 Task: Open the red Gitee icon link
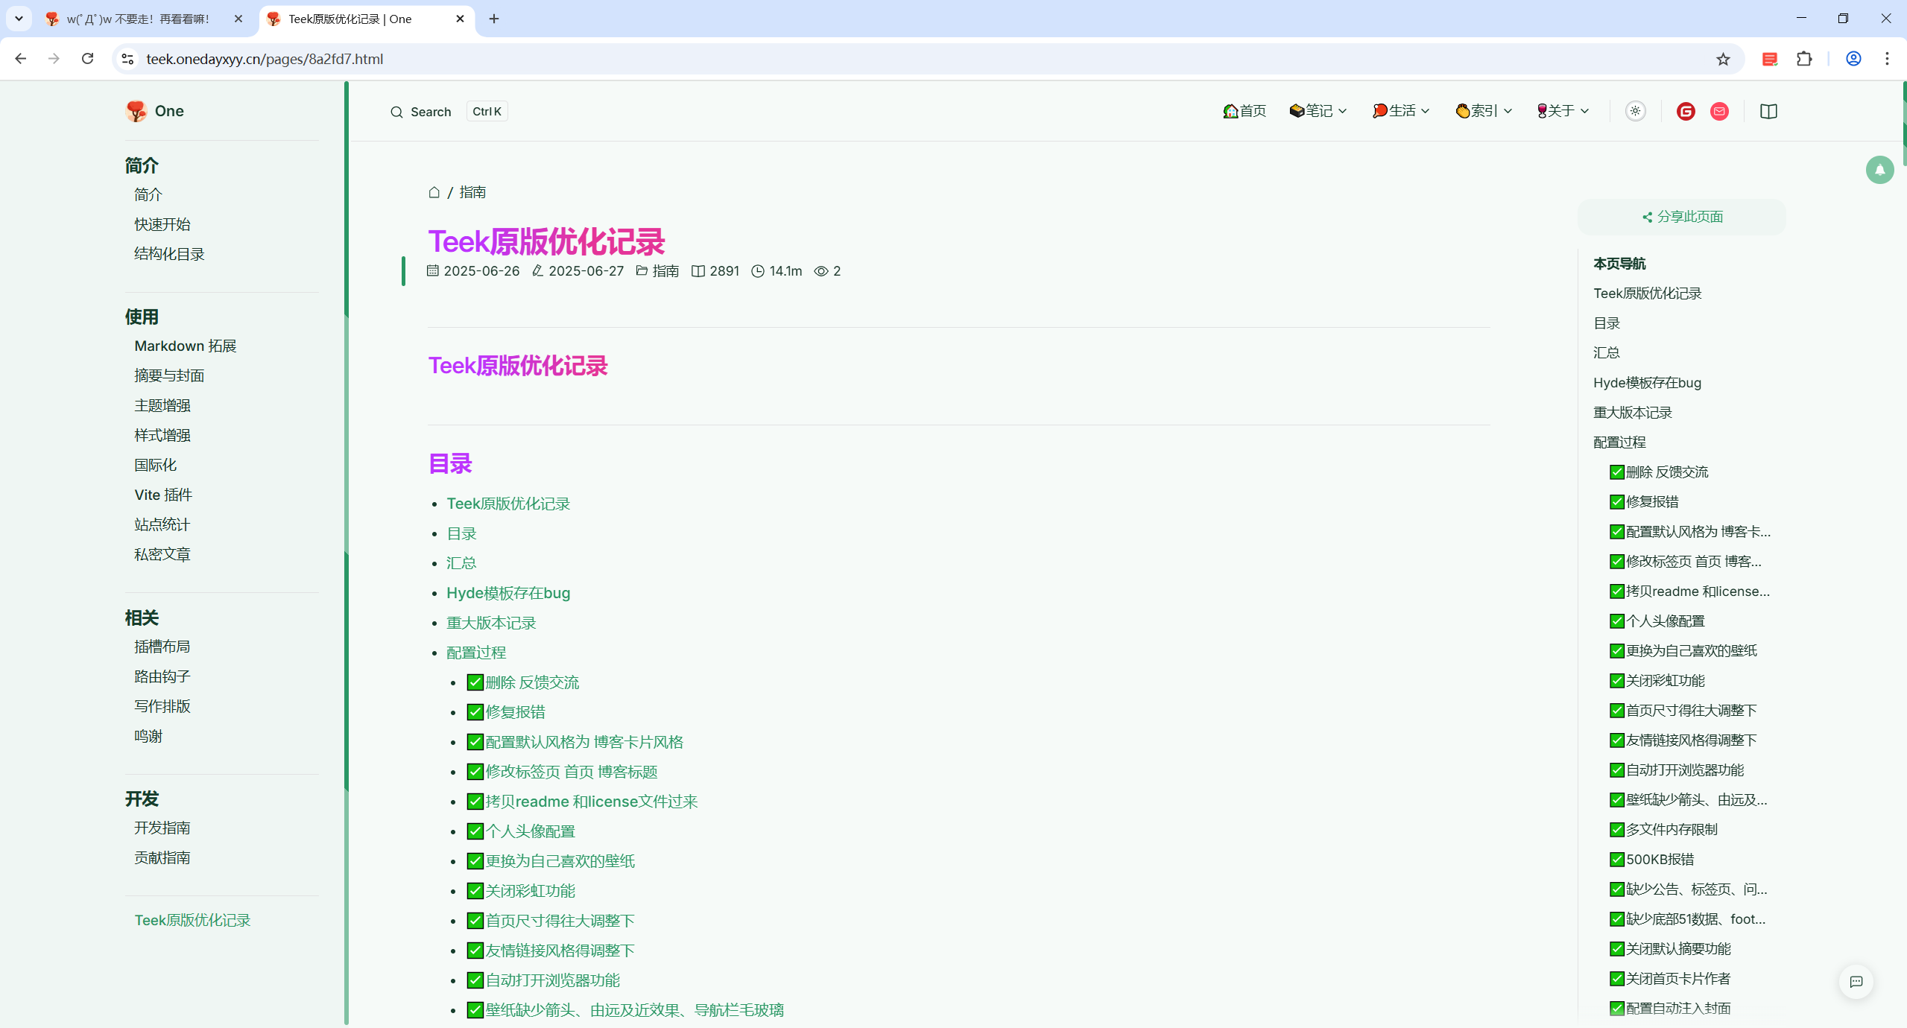coord(1686,111)
